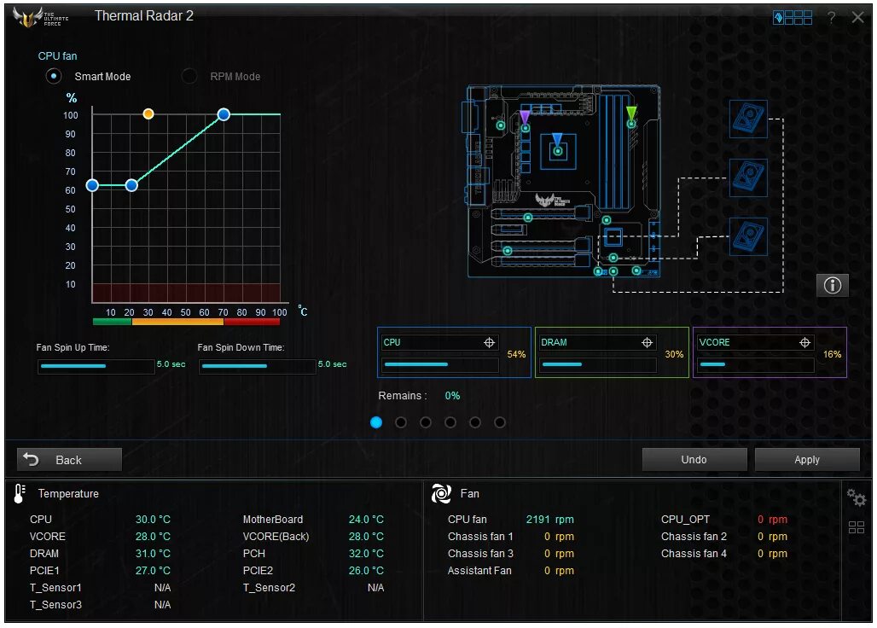Click the Back button

pyautogui.click(x=69, y=460)
